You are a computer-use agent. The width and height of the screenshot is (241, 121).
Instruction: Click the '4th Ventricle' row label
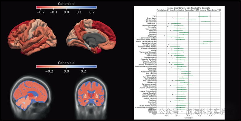151,20
